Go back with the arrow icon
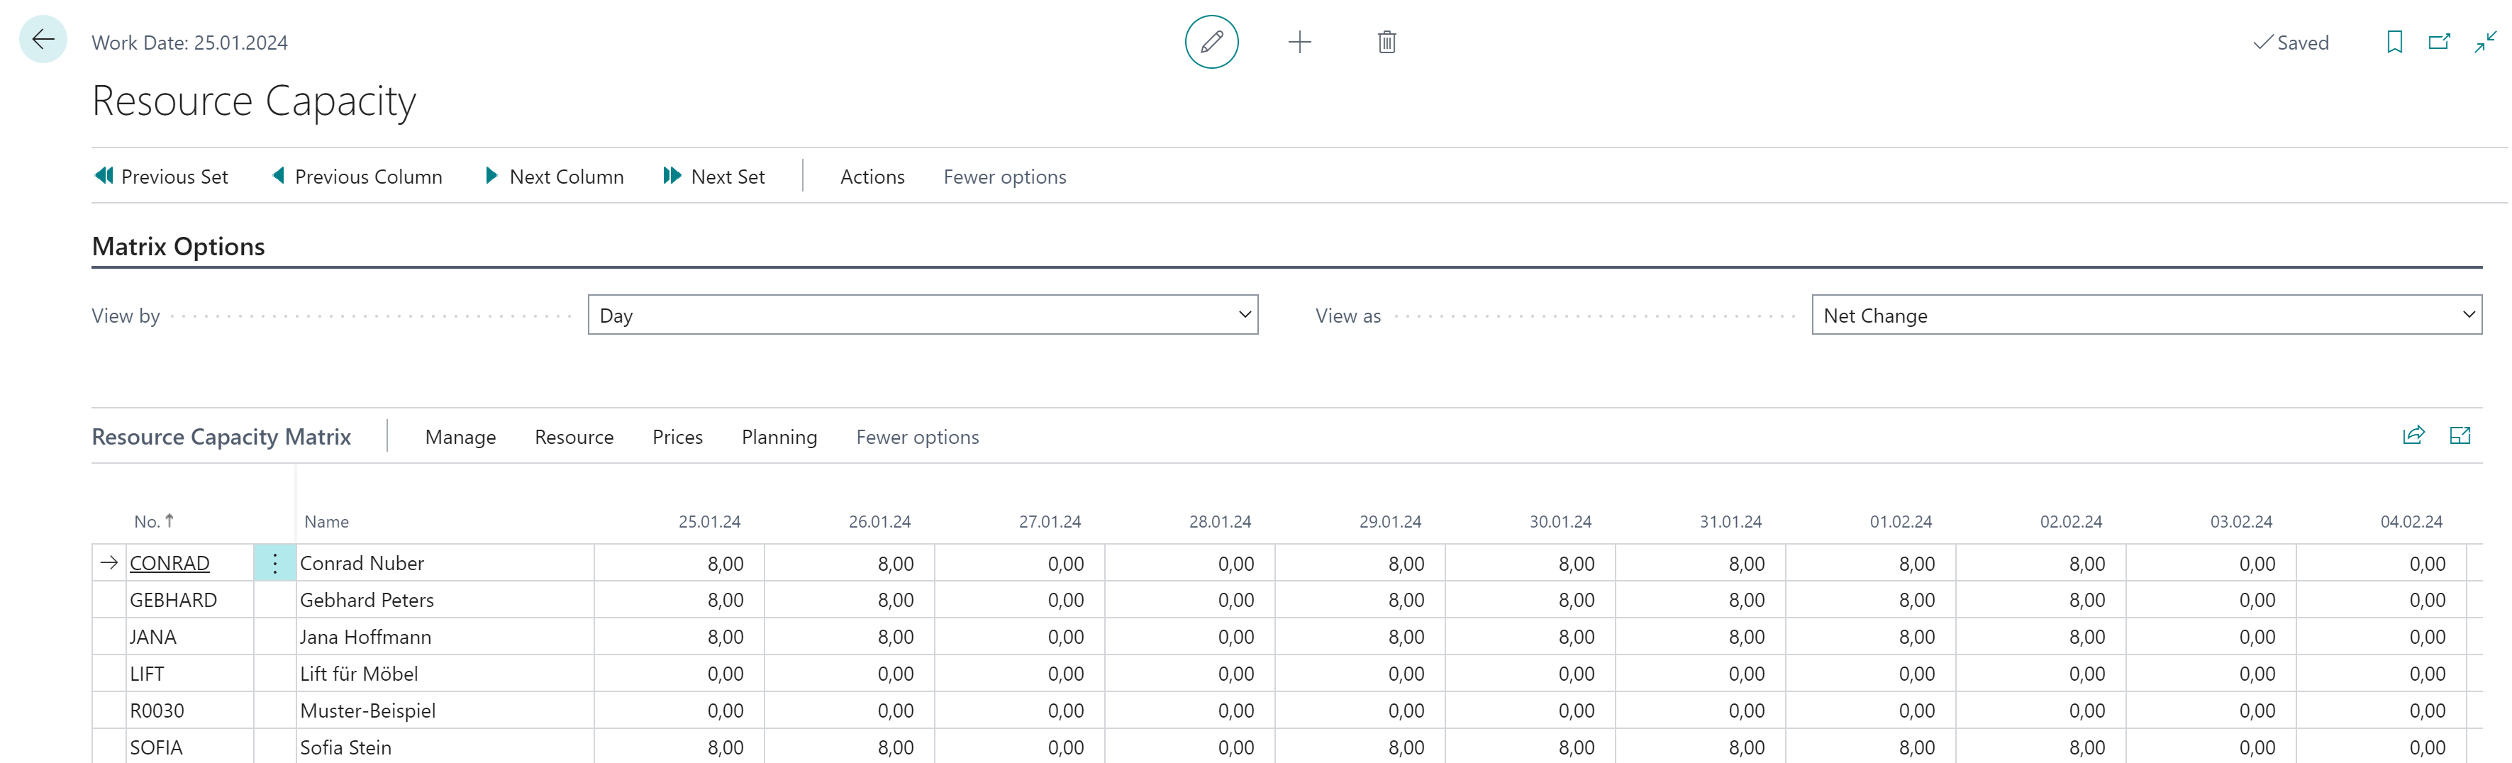 tap(43, 40)
